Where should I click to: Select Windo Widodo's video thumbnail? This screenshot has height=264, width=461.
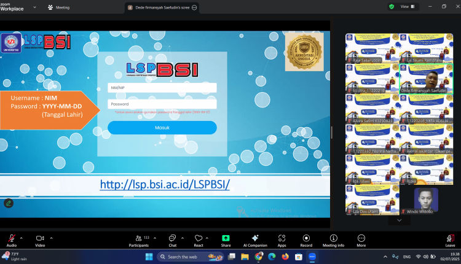(x=426, y=200)
